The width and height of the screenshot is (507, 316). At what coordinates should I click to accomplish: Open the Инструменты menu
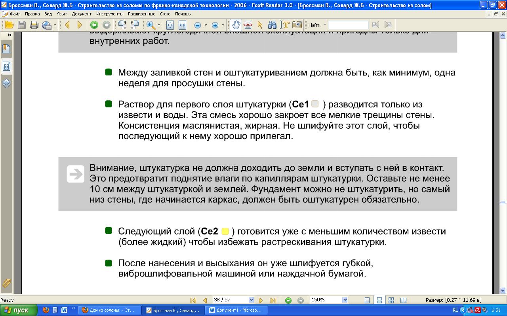coord(110,14)
